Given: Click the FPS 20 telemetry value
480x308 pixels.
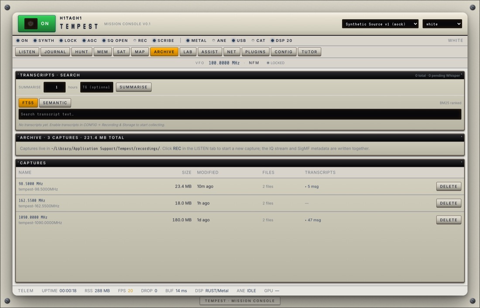Looking at the screenshot, I should tap(126, 291).
